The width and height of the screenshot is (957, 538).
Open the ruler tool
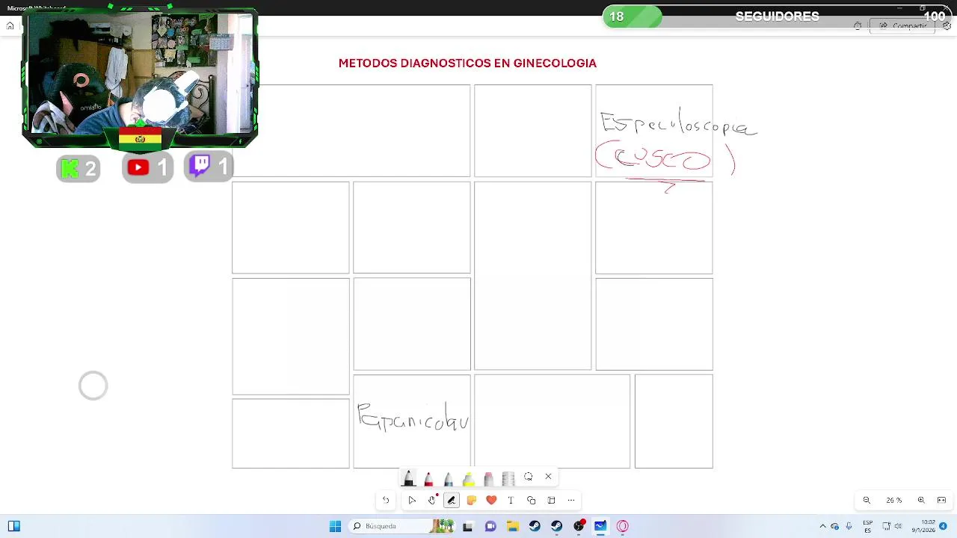(x=508, y=478)
